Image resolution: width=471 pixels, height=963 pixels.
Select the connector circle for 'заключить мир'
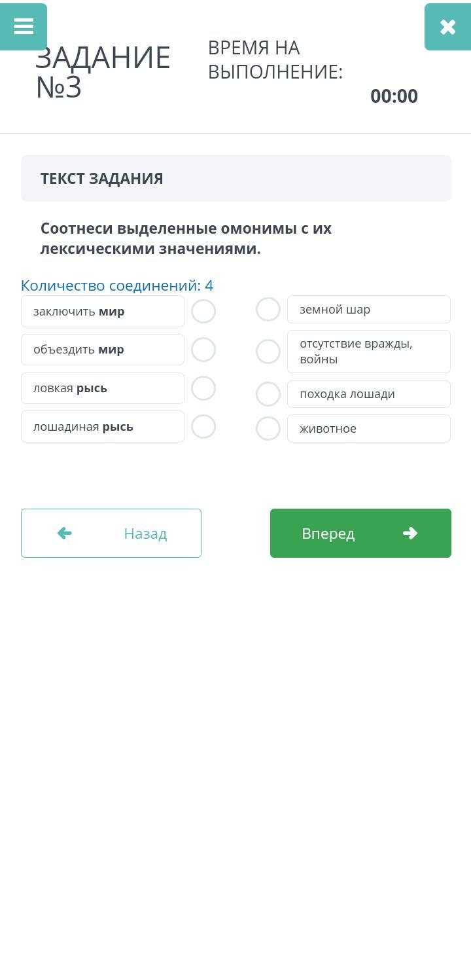(203, 312)
